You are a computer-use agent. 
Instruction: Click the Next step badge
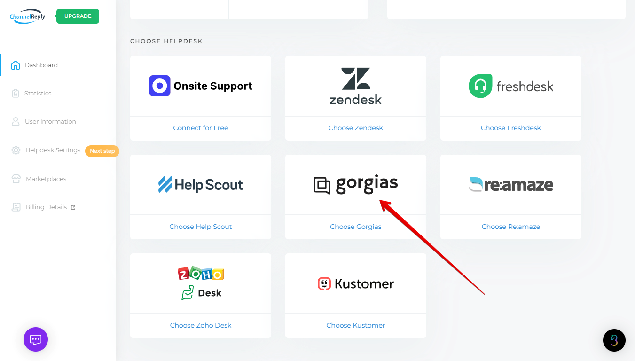[102, 151]
